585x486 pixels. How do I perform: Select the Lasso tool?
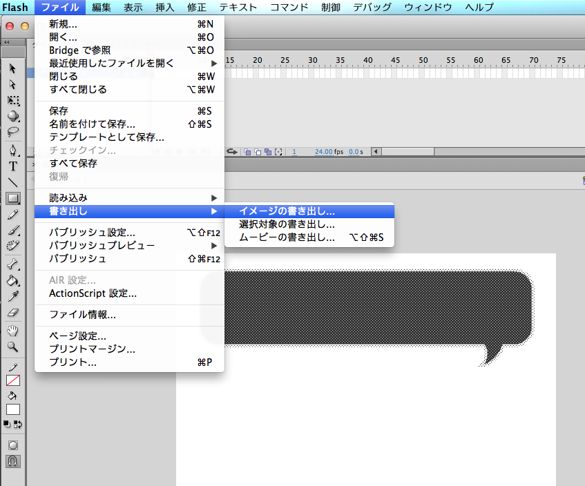coord(13,132)
